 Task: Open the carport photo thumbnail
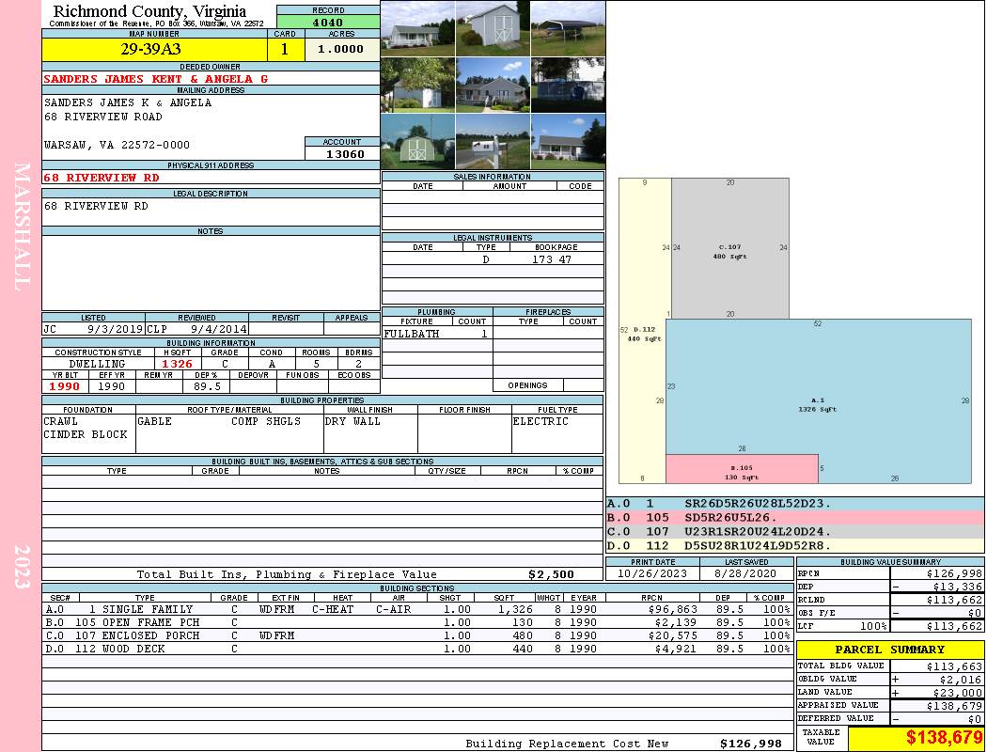coord(568,29)
